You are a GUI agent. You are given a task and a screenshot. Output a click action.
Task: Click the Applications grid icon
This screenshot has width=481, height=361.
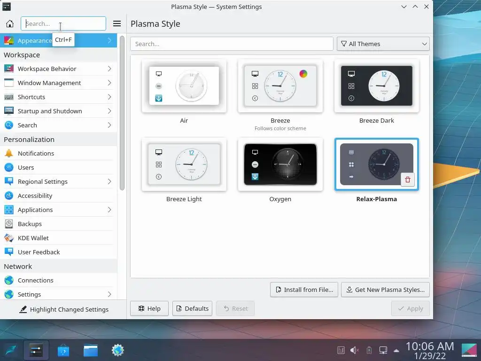(9, 210)
